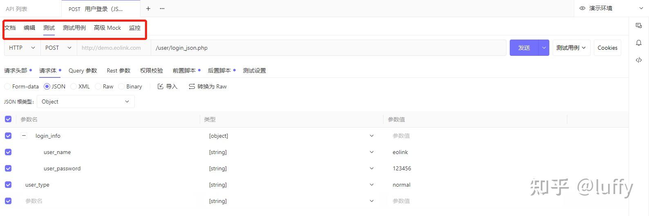This screenshot has height=216, width=649.
Task: Switch to 前置脚本 tab
Action: (184, 71)
